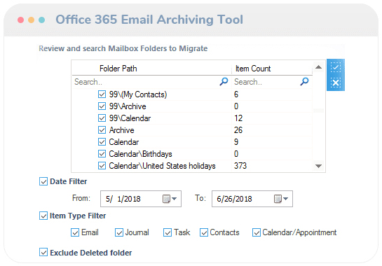Deselect Calendar\United States holidays folder
Image resolution: width=382 pixels, height=266 pixels.
pyautogui.click(x=102, y=166)
